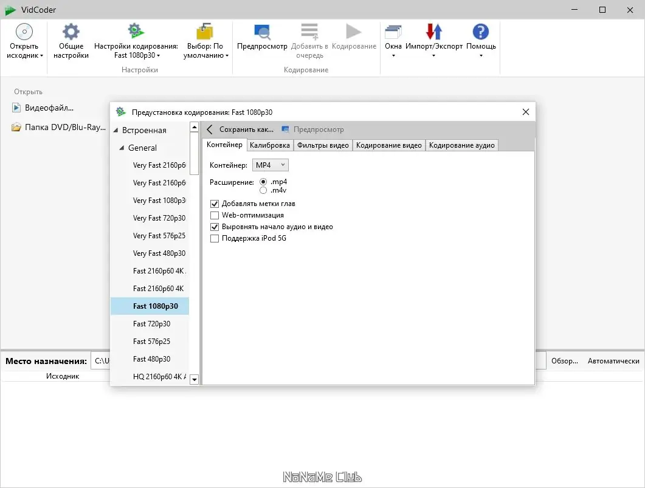This screenshot has width=645, height=488.
Task: Select the Fast 720p30 preset
Action: tap(150, 324)
